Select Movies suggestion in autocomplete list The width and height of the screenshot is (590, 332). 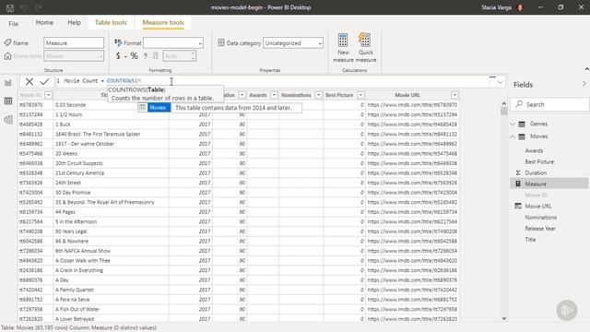pyautogui.click(x=158, y=108)
